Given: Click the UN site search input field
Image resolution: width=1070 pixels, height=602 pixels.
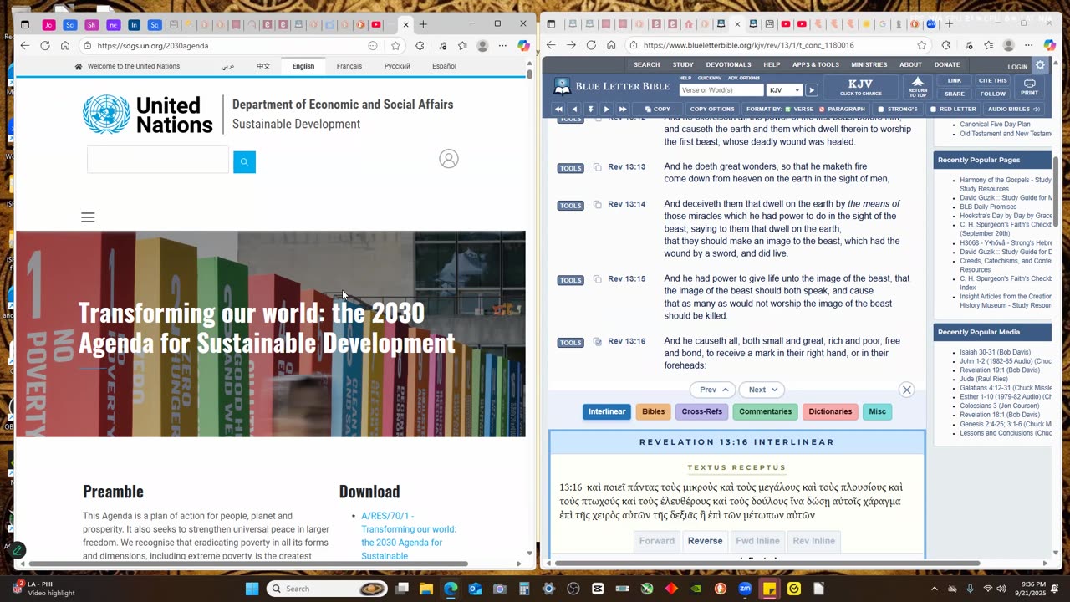Looking at the screenshot, I should (x=158, y=160).
